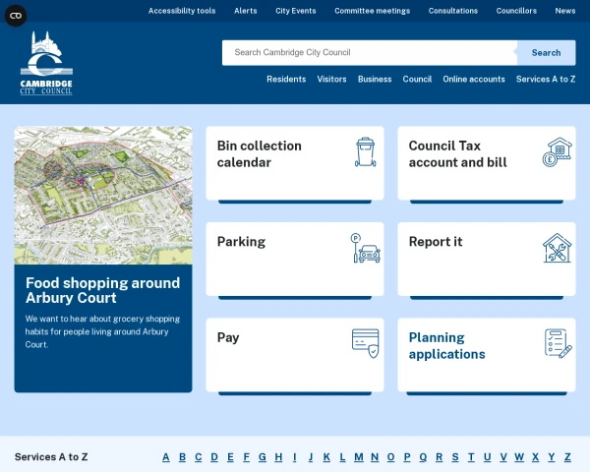The width and height of the screenshot is (590, 472).
Task: Click into the Search Cambridge City Council field
Action: [369, 53]
